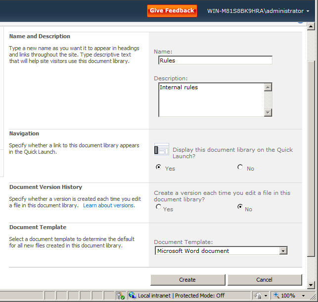This screenshot has width=318, height=302.
Task: Click the Description: field label
Action: pyautogui.click(x=171, y=78)
